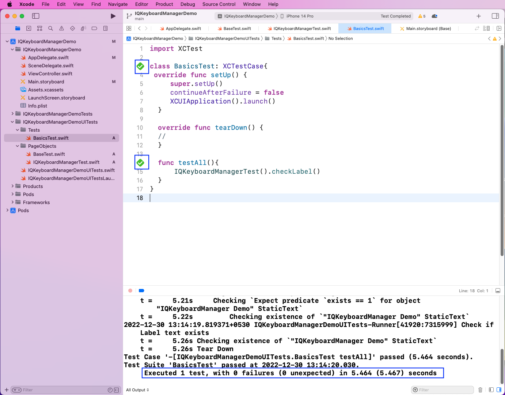Image resolution: width=505 pixels, height=395 pixels.
Task: Open SceneDelegate.swift in navigator
Action: 51,65
